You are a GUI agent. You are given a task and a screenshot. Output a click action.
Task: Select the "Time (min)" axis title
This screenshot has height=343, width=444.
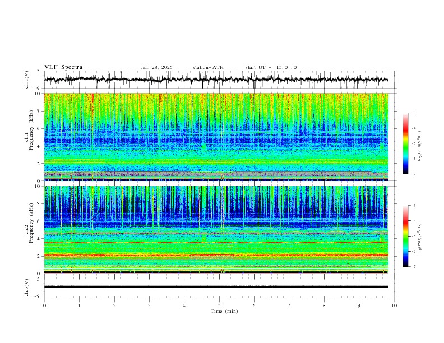click(224, 311)
